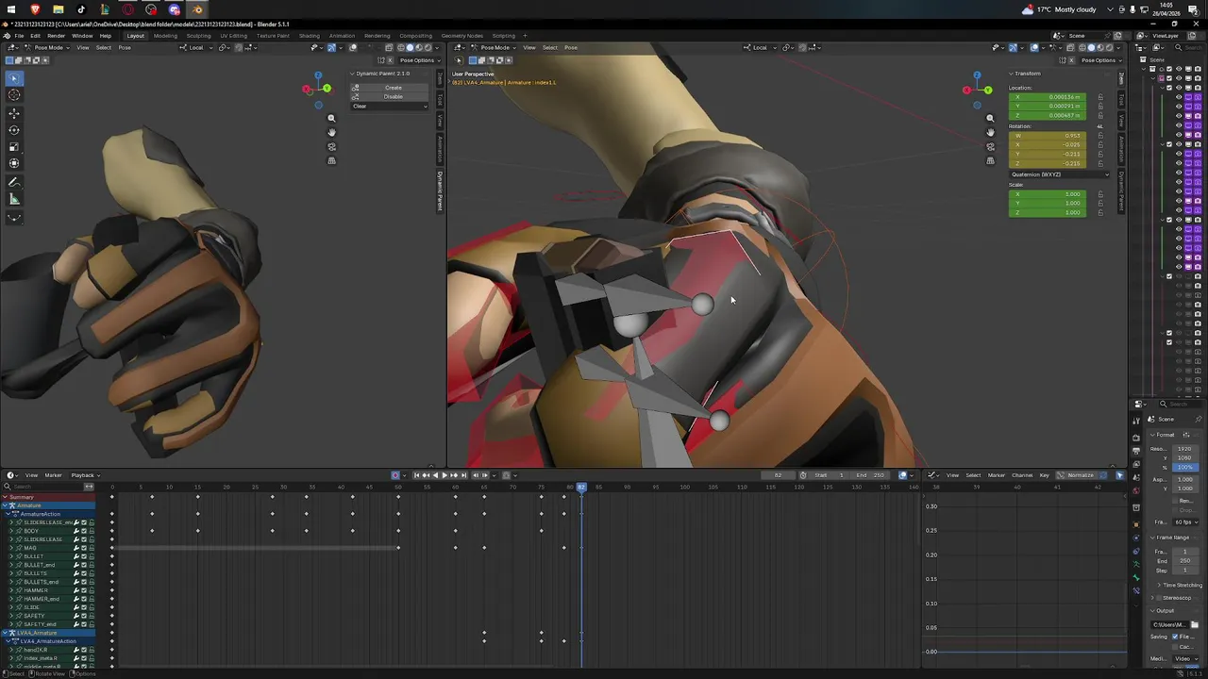The image size is (1208, 679).
Task: Click zoom magnifier icon in right viewport
Action: click(990, 118)
